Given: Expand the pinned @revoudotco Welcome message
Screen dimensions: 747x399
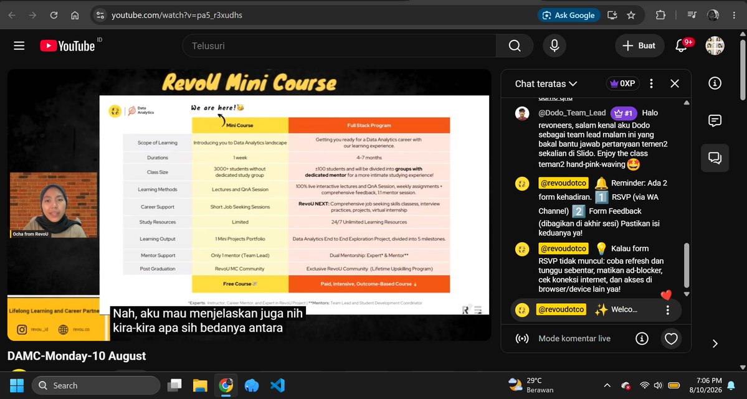Looking at the screenshot, I should [x=596, y=310].
